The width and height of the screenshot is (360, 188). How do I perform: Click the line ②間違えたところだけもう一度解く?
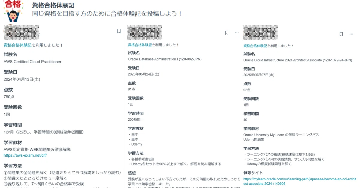(x=35, y=178)
